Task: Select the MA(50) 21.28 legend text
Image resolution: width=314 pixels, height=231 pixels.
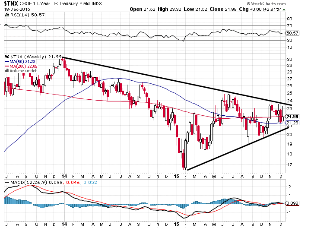Action: coord(22,62)
